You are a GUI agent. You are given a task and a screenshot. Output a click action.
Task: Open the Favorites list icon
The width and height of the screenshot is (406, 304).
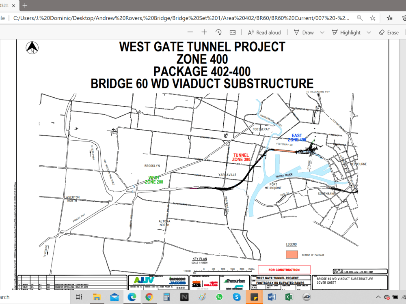[389, 18]
